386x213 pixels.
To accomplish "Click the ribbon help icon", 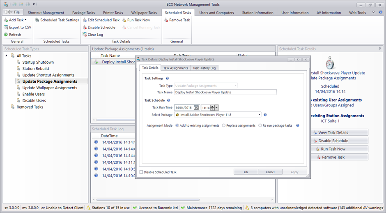I will coord(380,12).
